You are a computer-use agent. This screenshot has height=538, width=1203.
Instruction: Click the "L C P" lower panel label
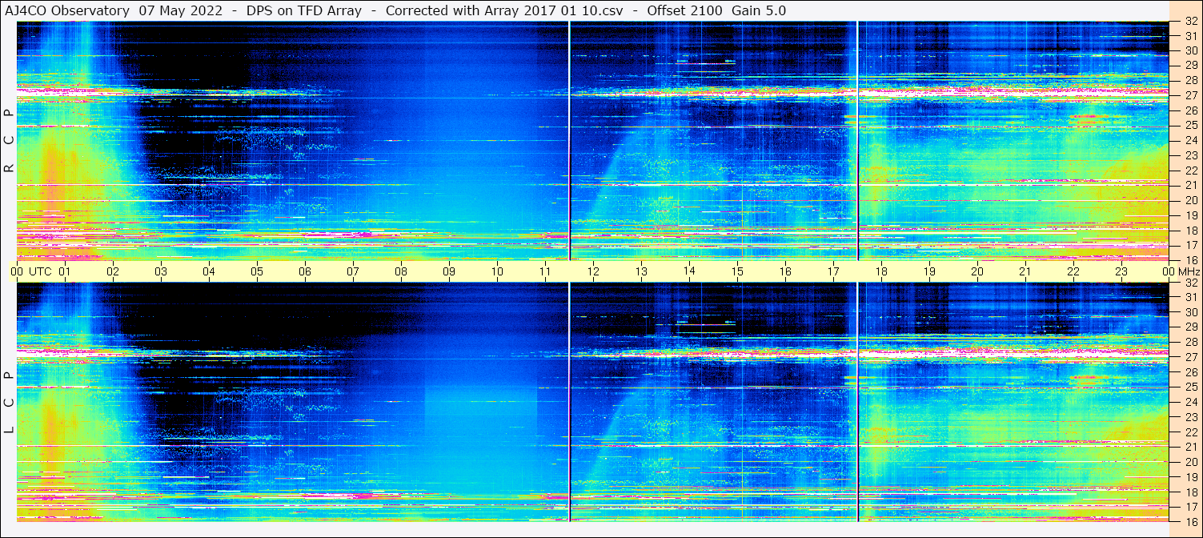click(x=10, y=403)
